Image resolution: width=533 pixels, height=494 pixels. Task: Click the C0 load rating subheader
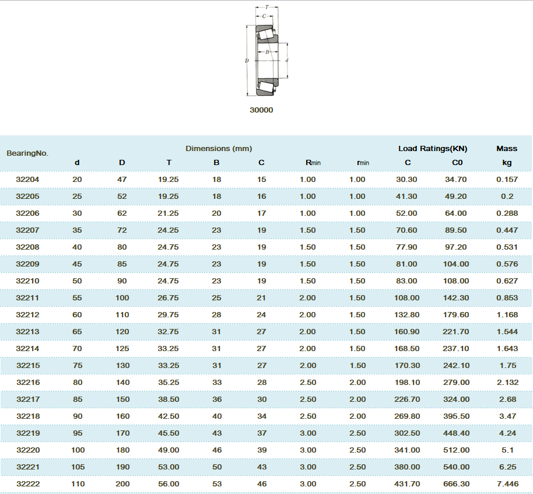[457, 163]
